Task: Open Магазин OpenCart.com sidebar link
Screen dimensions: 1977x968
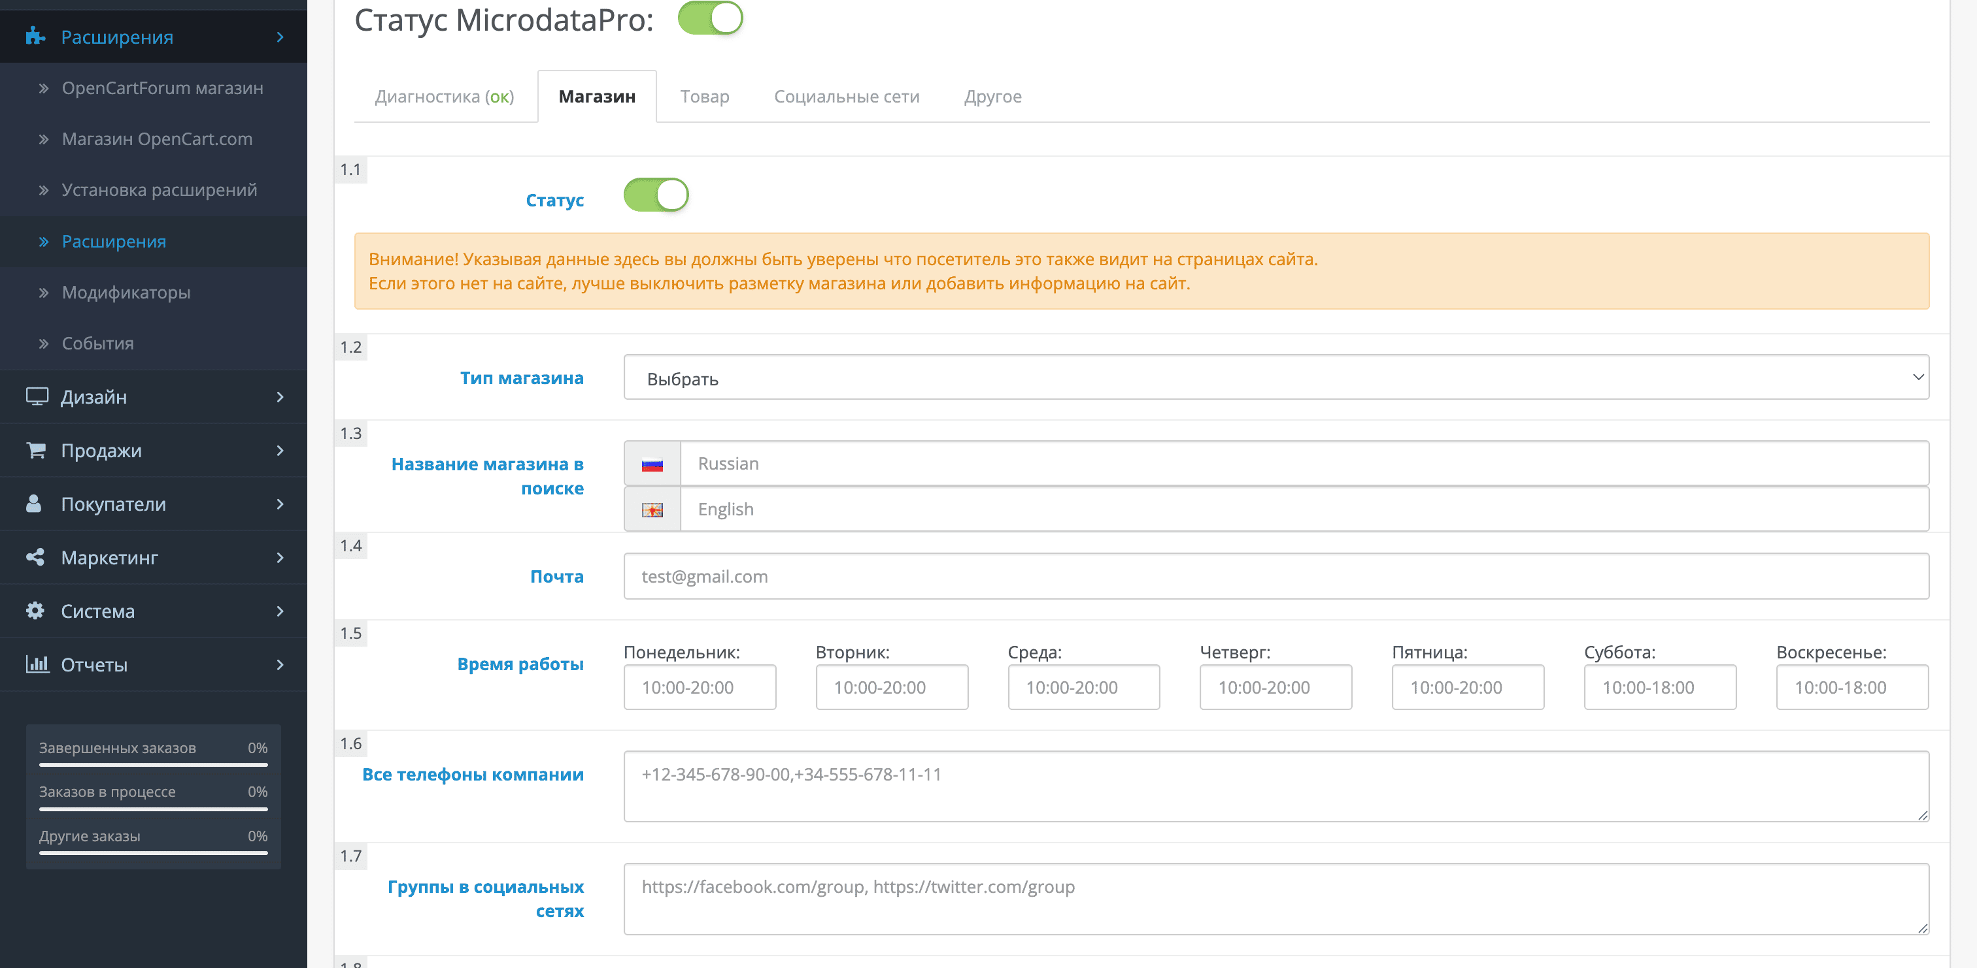Action: click(x=156, y=140)
